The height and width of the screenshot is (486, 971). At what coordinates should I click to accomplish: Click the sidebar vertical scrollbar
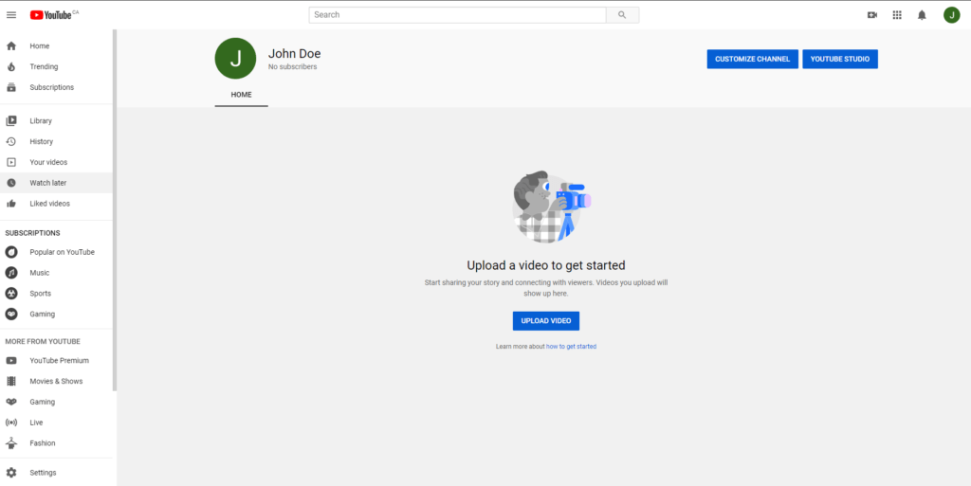click(x=115, y=208)
